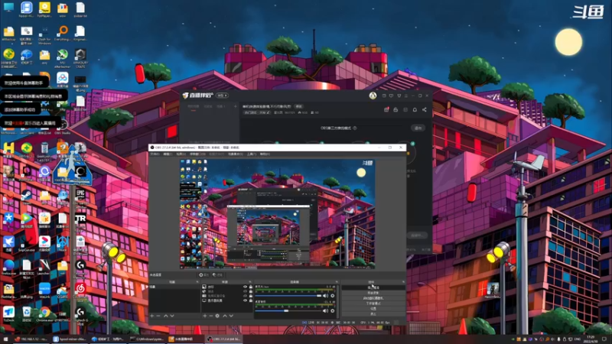Adjust the second mixer channel volume slider
This screenshot has width=612, height=344.
[288, 311]
